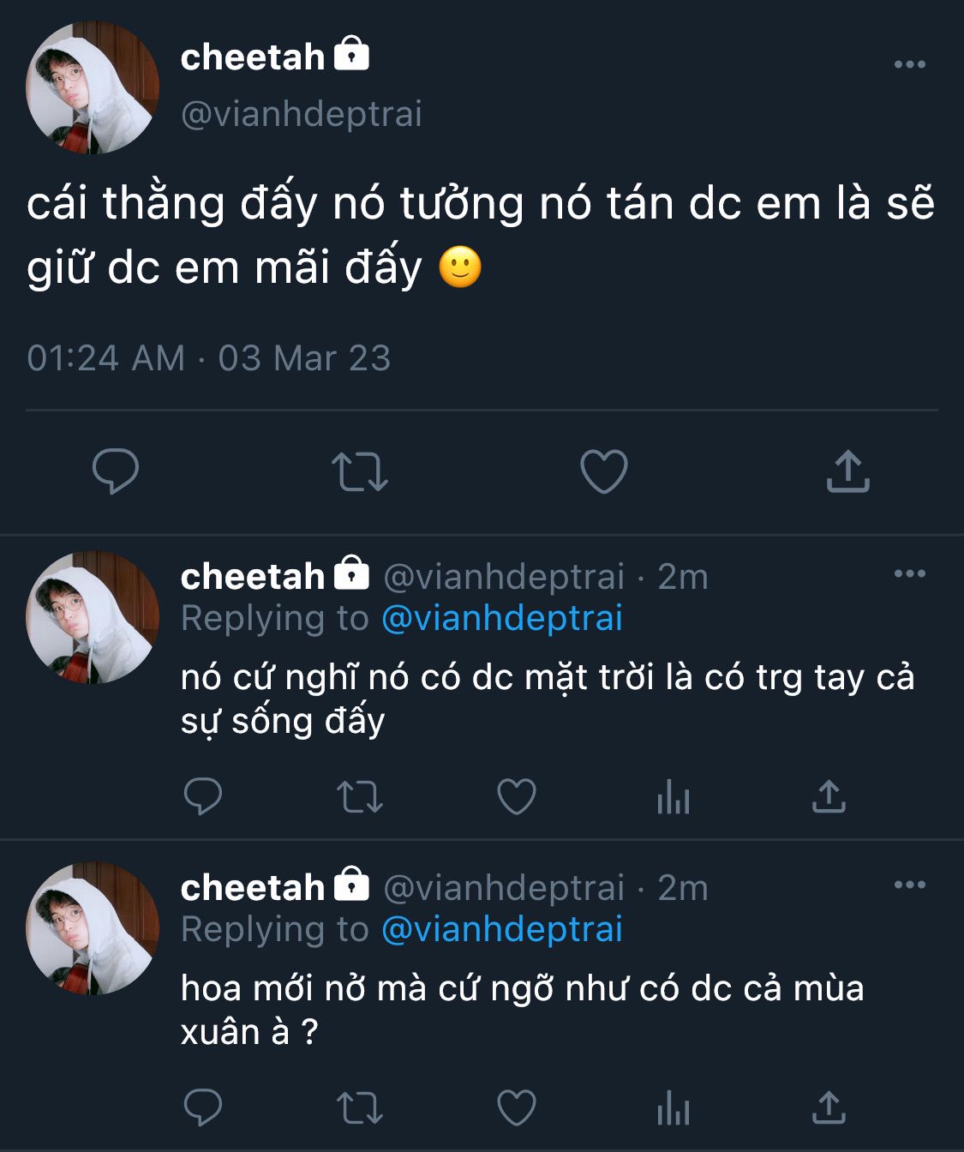This screenshot has height=1152, width=964.
Task: Share the 'mặt trời' reply tweet
Action: click(829, 796)
